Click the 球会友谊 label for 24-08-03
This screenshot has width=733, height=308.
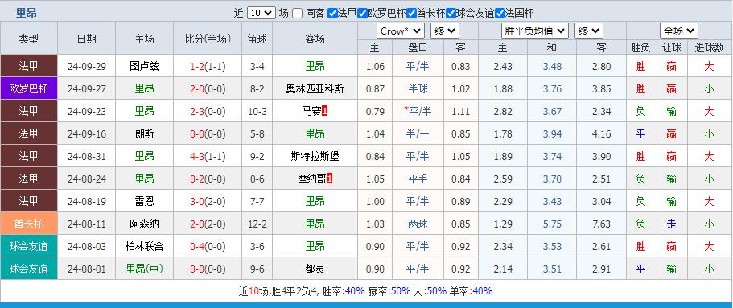29,246
